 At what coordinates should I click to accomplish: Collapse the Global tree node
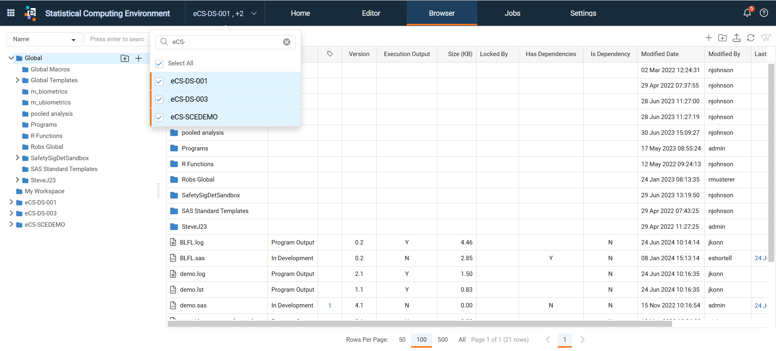11,58
